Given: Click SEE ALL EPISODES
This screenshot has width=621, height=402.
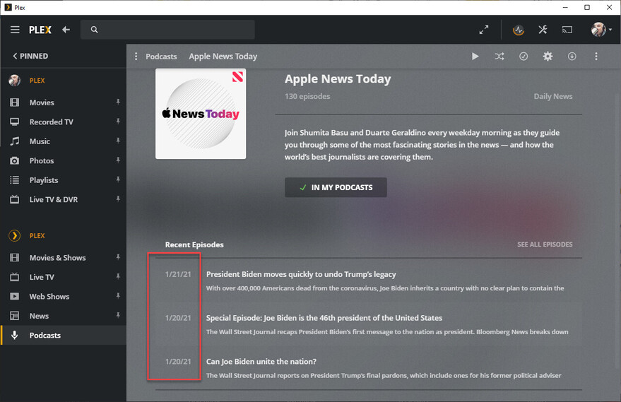Looking at the screenshot, I should tap(545, 244).
